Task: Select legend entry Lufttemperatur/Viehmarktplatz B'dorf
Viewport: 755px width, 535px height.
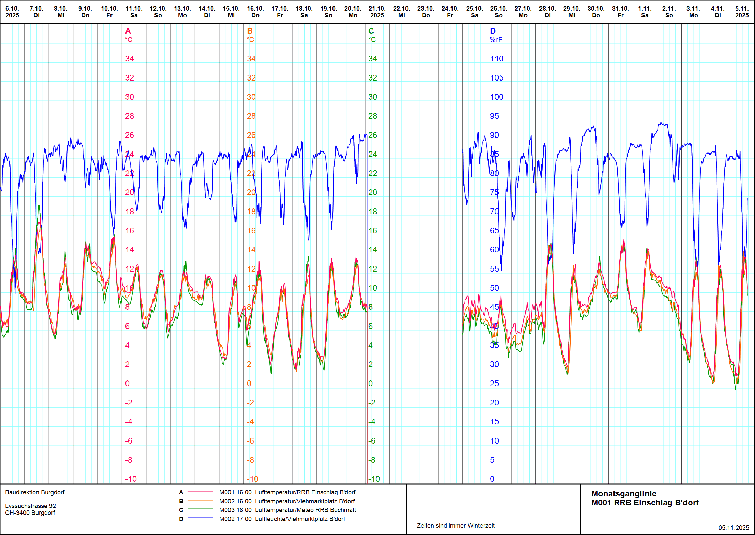Action: click(x=305, y=501)
